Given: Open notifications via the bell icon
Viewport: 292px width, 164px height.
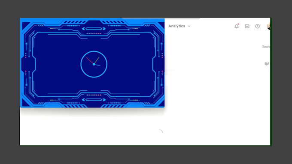Looking at the screenshot, I should click(237, 26).
